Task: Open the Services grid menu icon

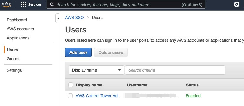Action: [x=24, y=4]
